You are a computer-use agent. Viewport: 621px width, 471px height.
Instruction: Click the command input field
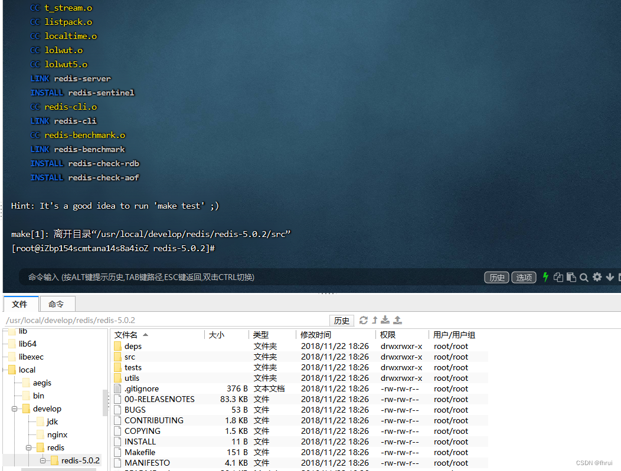pos(236,277)
